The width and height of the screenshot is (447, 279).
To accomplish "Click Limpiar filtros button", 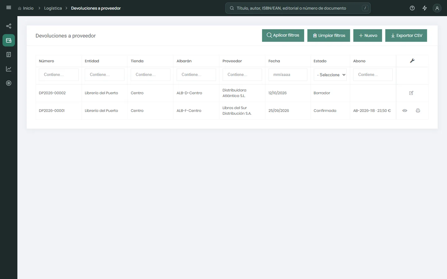I will tap(329, 35).
